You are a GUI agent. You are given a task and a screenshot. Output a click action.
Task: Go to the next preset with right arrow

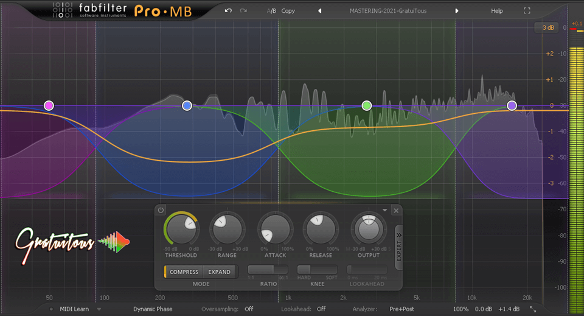(x=457, y=11)
